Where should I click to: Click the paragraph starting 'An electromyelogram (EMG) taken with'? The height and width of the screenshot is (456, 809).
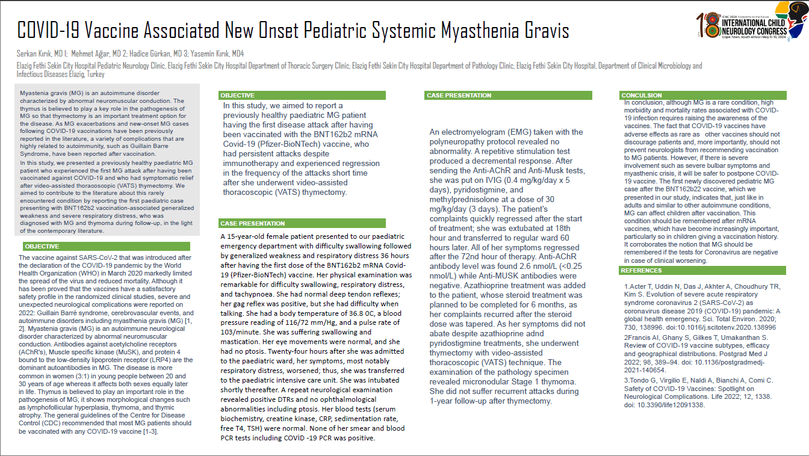tap(507, 267)
